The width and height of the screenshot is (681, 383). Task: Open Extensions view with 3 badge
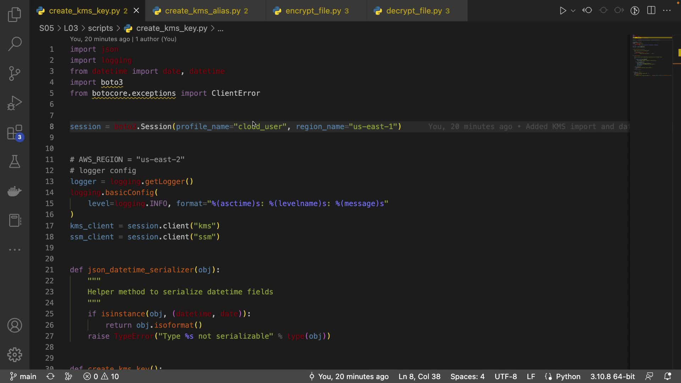coord(15,133)
